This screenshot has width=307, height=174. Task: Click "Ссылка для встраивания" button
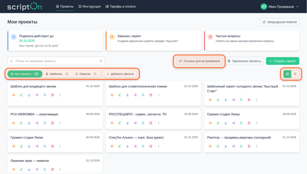[x=199, y=61]
